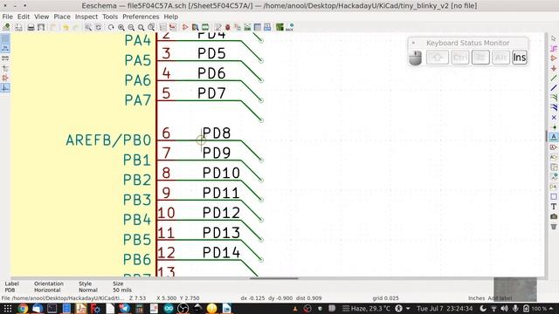
Task: Click the Redraw view refresh icon
Action: pyautogui.click(x=111, y=27)
